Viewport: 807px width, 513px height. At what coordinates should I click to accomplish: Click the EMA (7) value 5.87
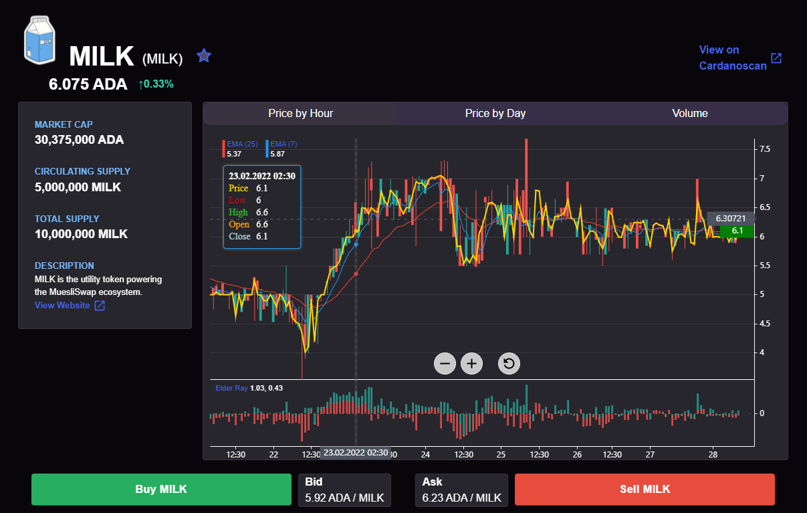(x=277, y=154)
